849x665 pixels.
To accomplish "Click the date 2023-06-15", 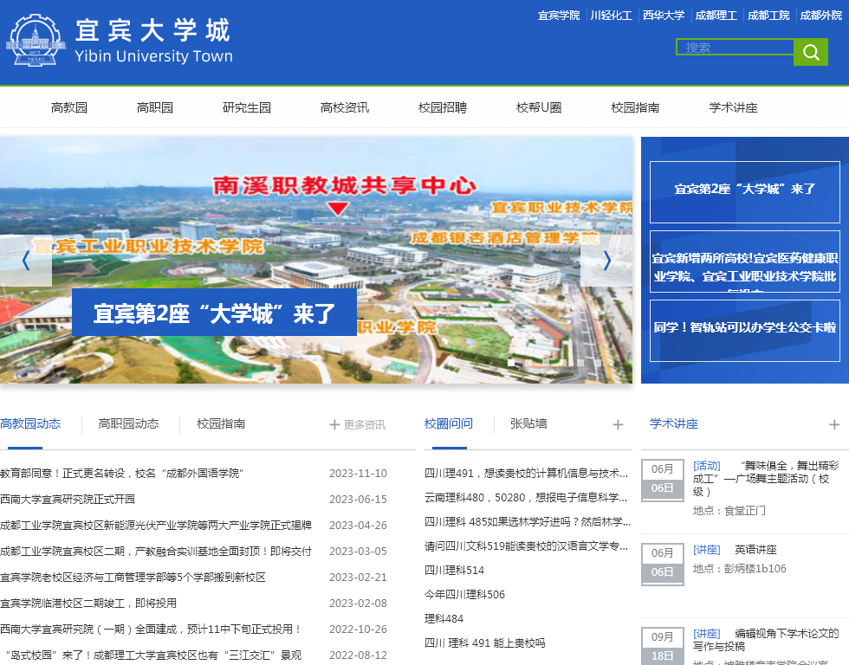I will 358,500.
